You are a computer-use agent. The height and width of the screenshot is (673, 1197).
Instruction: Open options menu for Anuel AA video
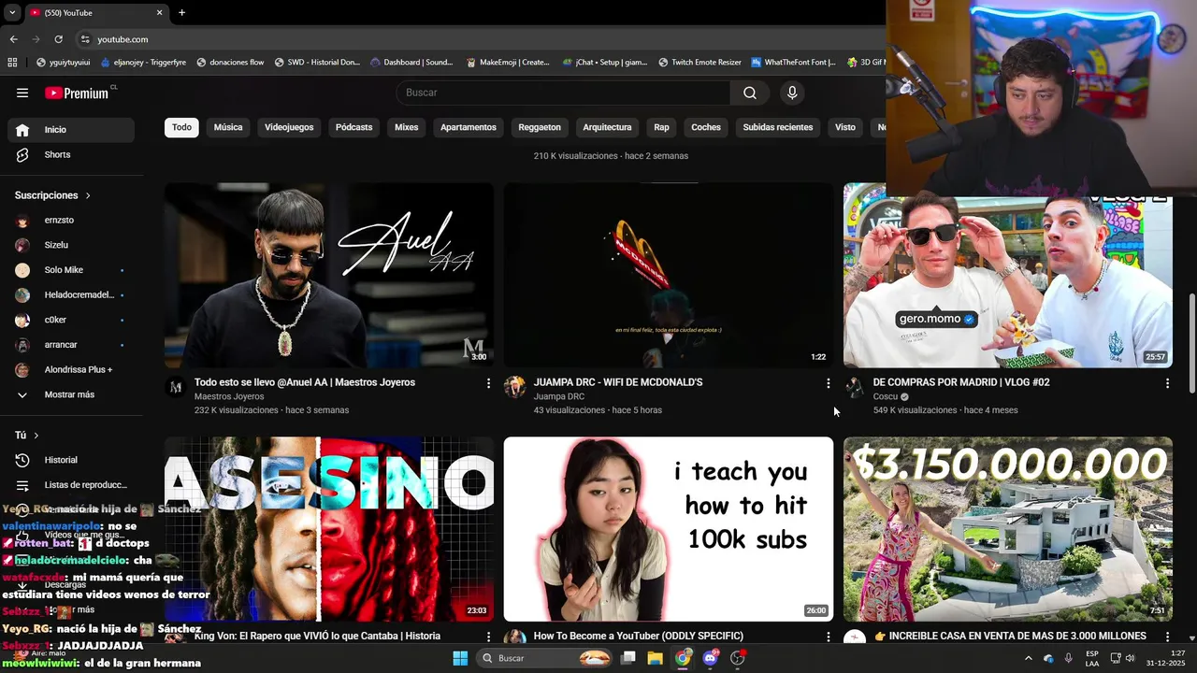click(488, 383)
